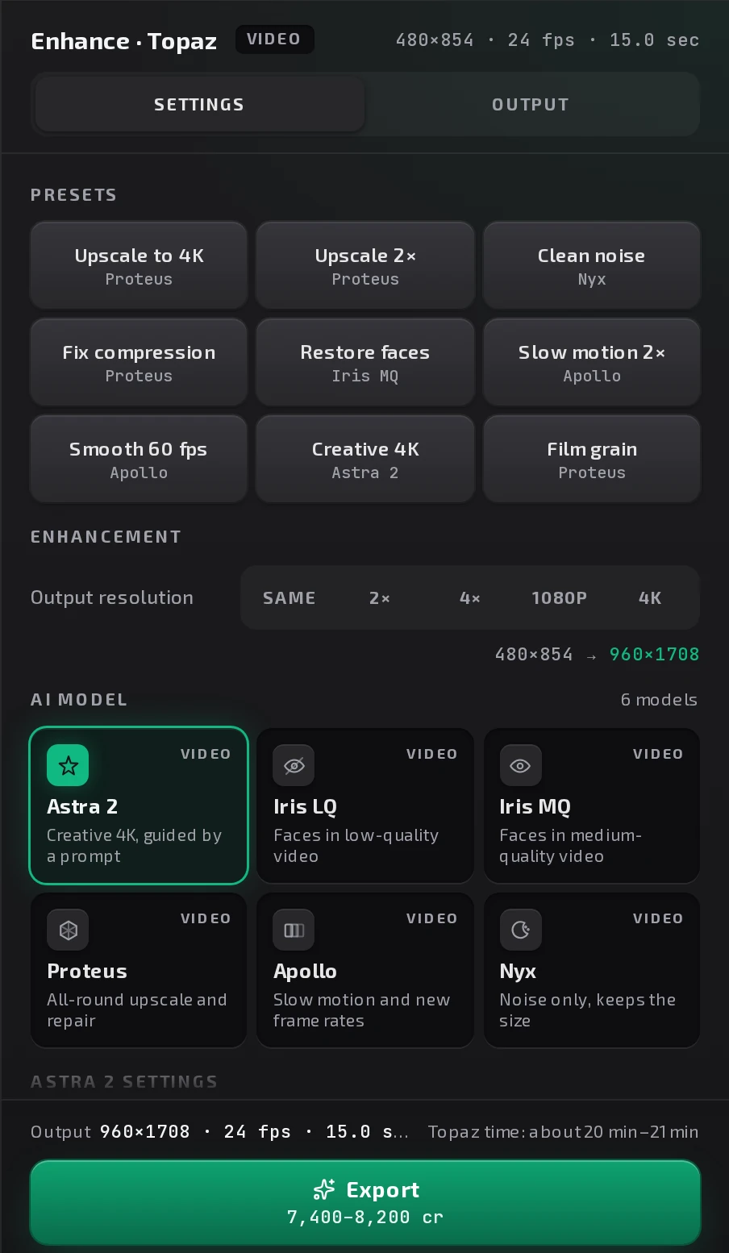Apply the Slow motion 2× preset
The height and width of the screenshot is (1253, 729).
tap(592, 362)
